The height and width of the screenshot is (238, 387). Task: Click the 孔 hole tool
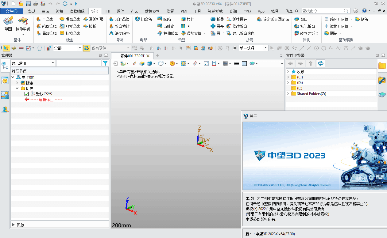(185, 26)
